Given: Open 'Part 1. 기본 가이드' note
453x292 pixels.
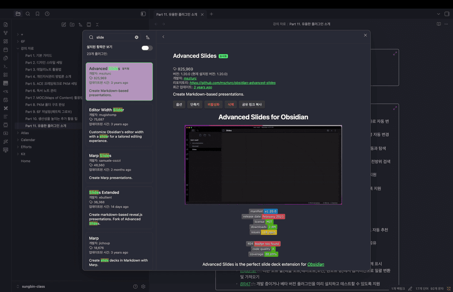Looking at the screenshot, I should click(x=38, y=55).
